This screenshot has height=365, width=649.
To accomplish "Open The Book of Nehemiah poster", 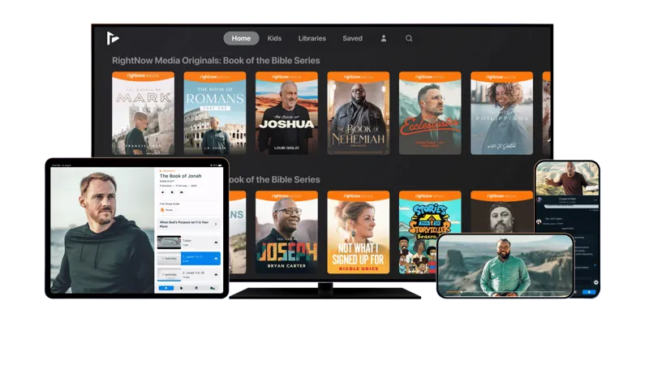I will tap(359, 113).
